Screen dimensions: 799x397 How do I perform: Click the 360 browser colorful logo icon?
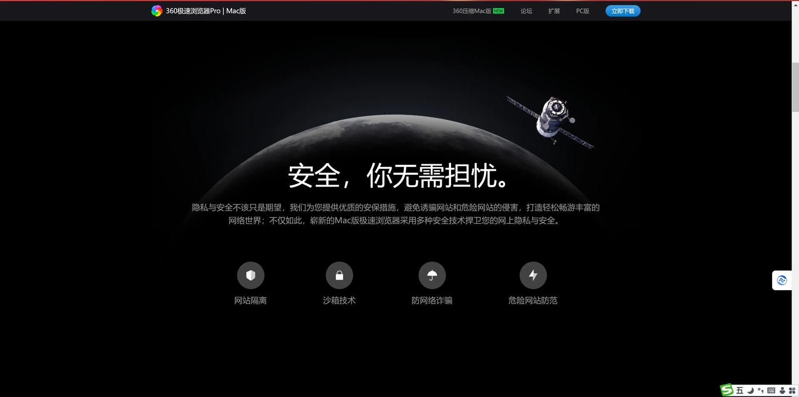pos(156,11)
